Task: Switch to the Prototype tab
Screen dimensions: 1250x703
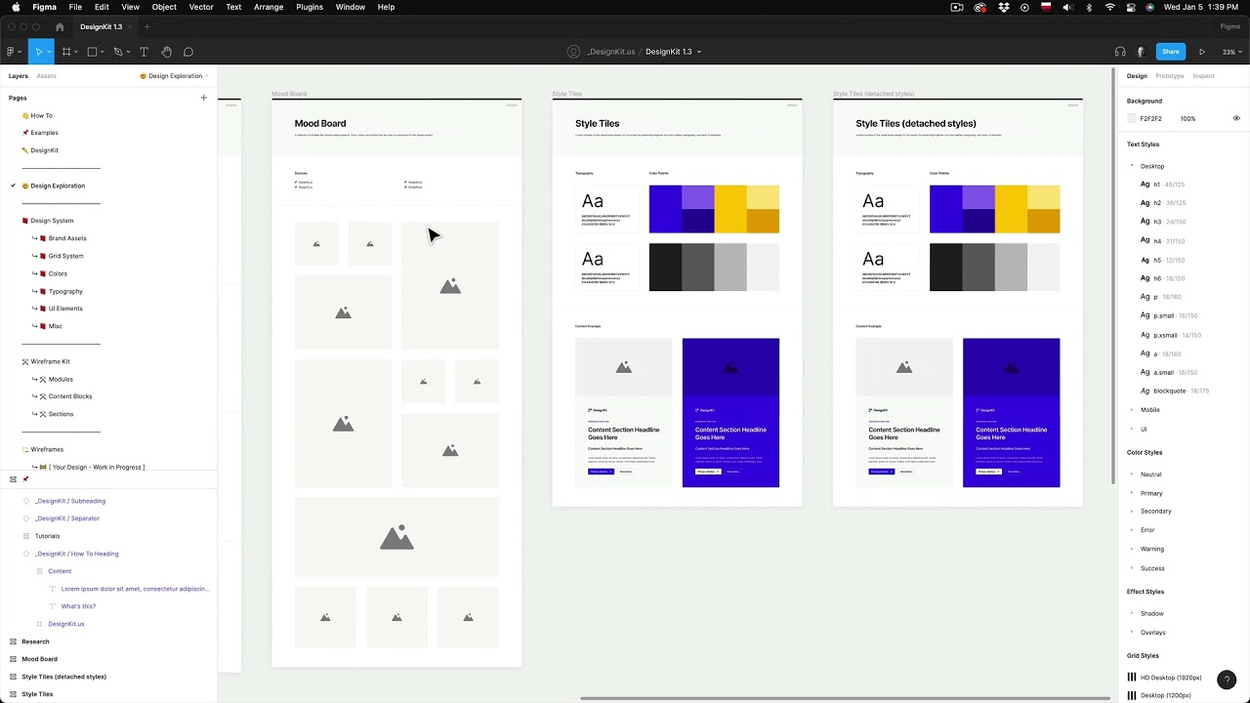Action: 1169,76
